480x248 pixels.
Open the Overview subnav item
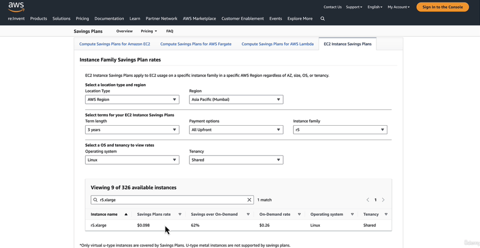[x=124, y=31]
